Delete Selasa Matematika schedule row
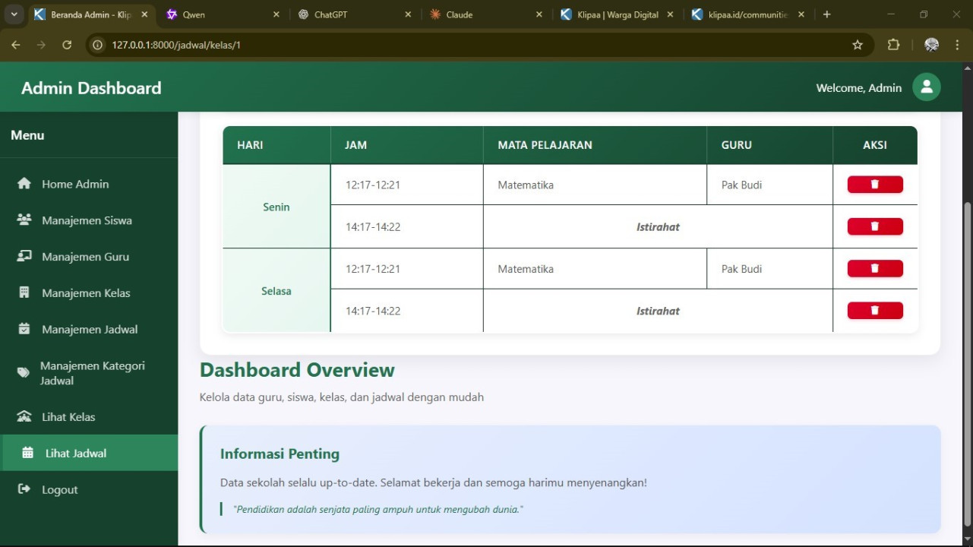Screen dimensions: 973x547 click(x=874, y=268)
